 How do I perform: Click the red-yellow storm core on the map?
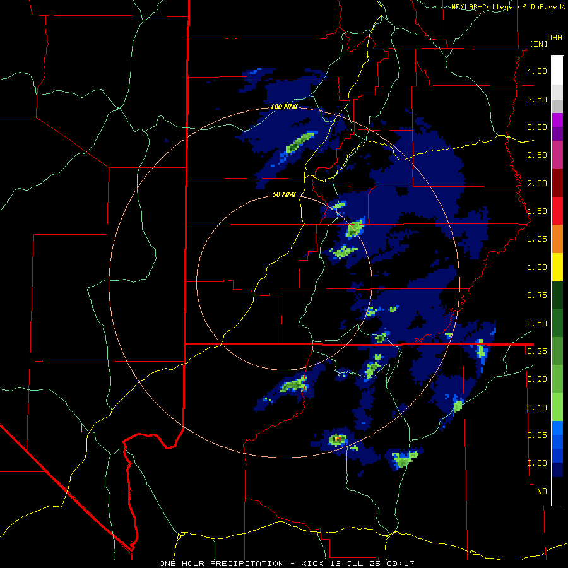pyautogui.click(x=338, y=439)
